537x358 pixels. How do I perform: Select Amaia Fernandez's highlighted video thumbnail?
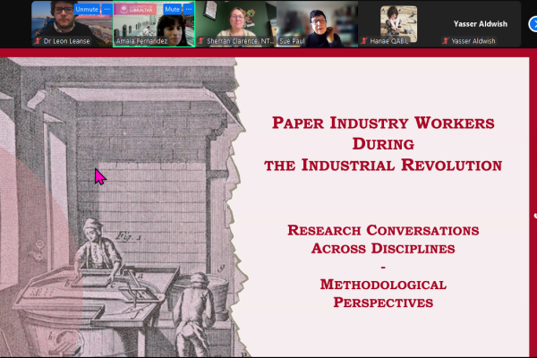pyautogui.click(x=154, y=24)
